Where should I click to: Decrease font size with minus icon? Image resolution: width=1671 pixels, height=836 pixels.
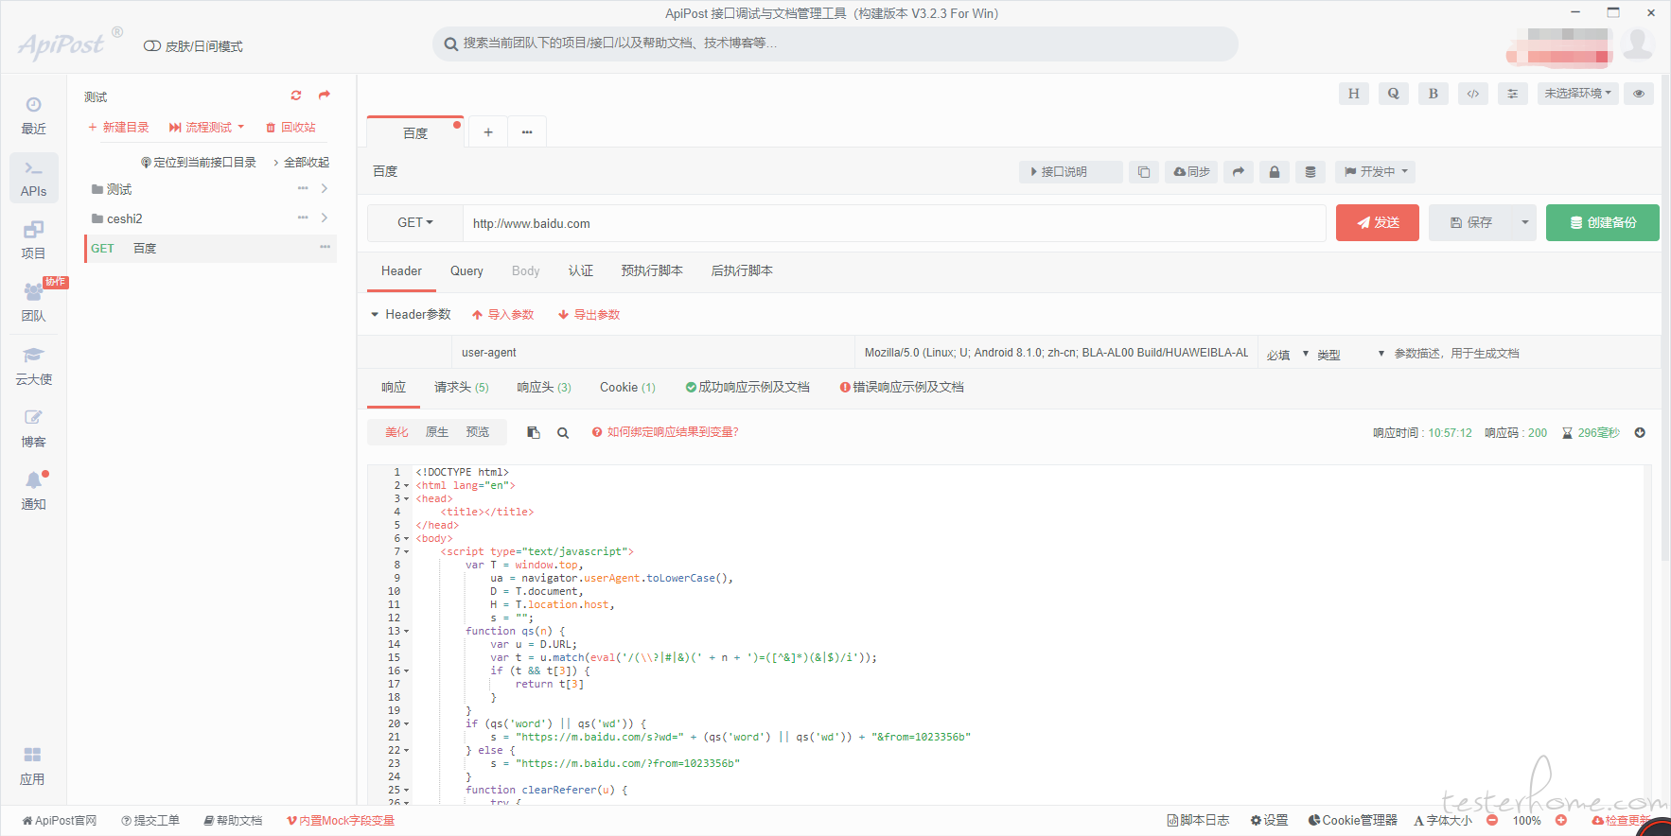pyautogui.click(x=1492, y=820)
